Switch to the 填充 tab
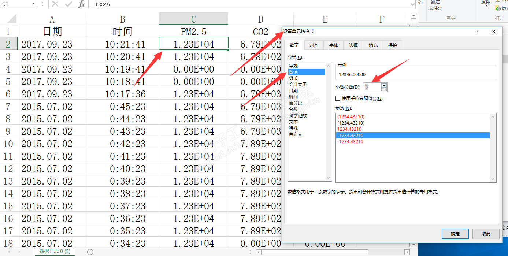Viewport: 508px width, 256px height. 373,45
